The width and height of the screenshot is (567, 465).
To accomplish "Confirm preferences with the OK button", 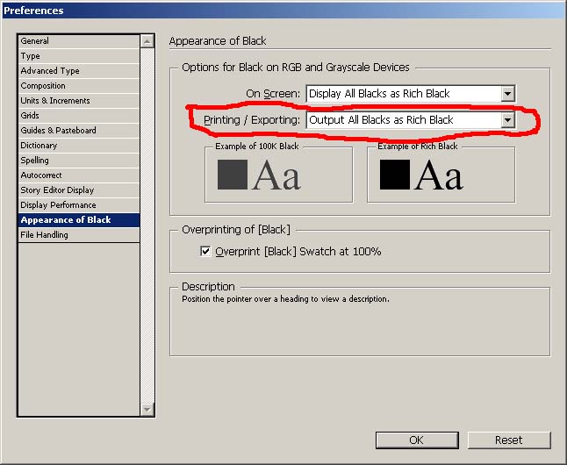I will click(417, 440).
